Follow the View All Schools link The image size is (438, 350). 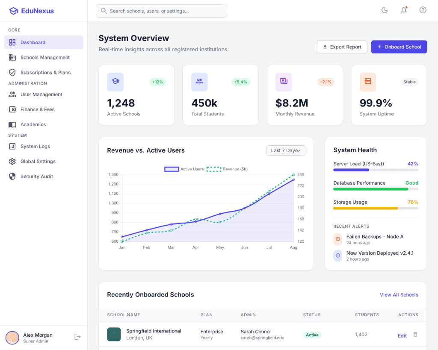(399, 295)
